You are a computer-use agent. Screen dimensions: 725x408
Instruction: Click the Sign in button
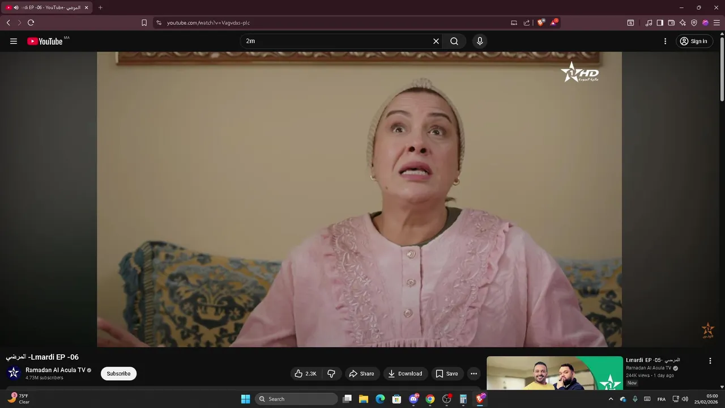pyautogui.click(x=694, y=41)
